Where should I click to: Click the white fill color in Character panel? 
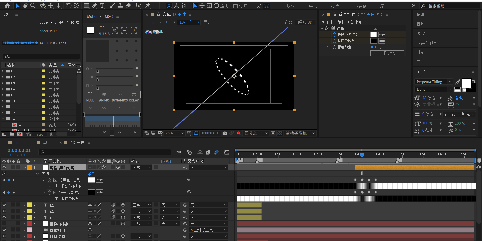click(467, 83)
